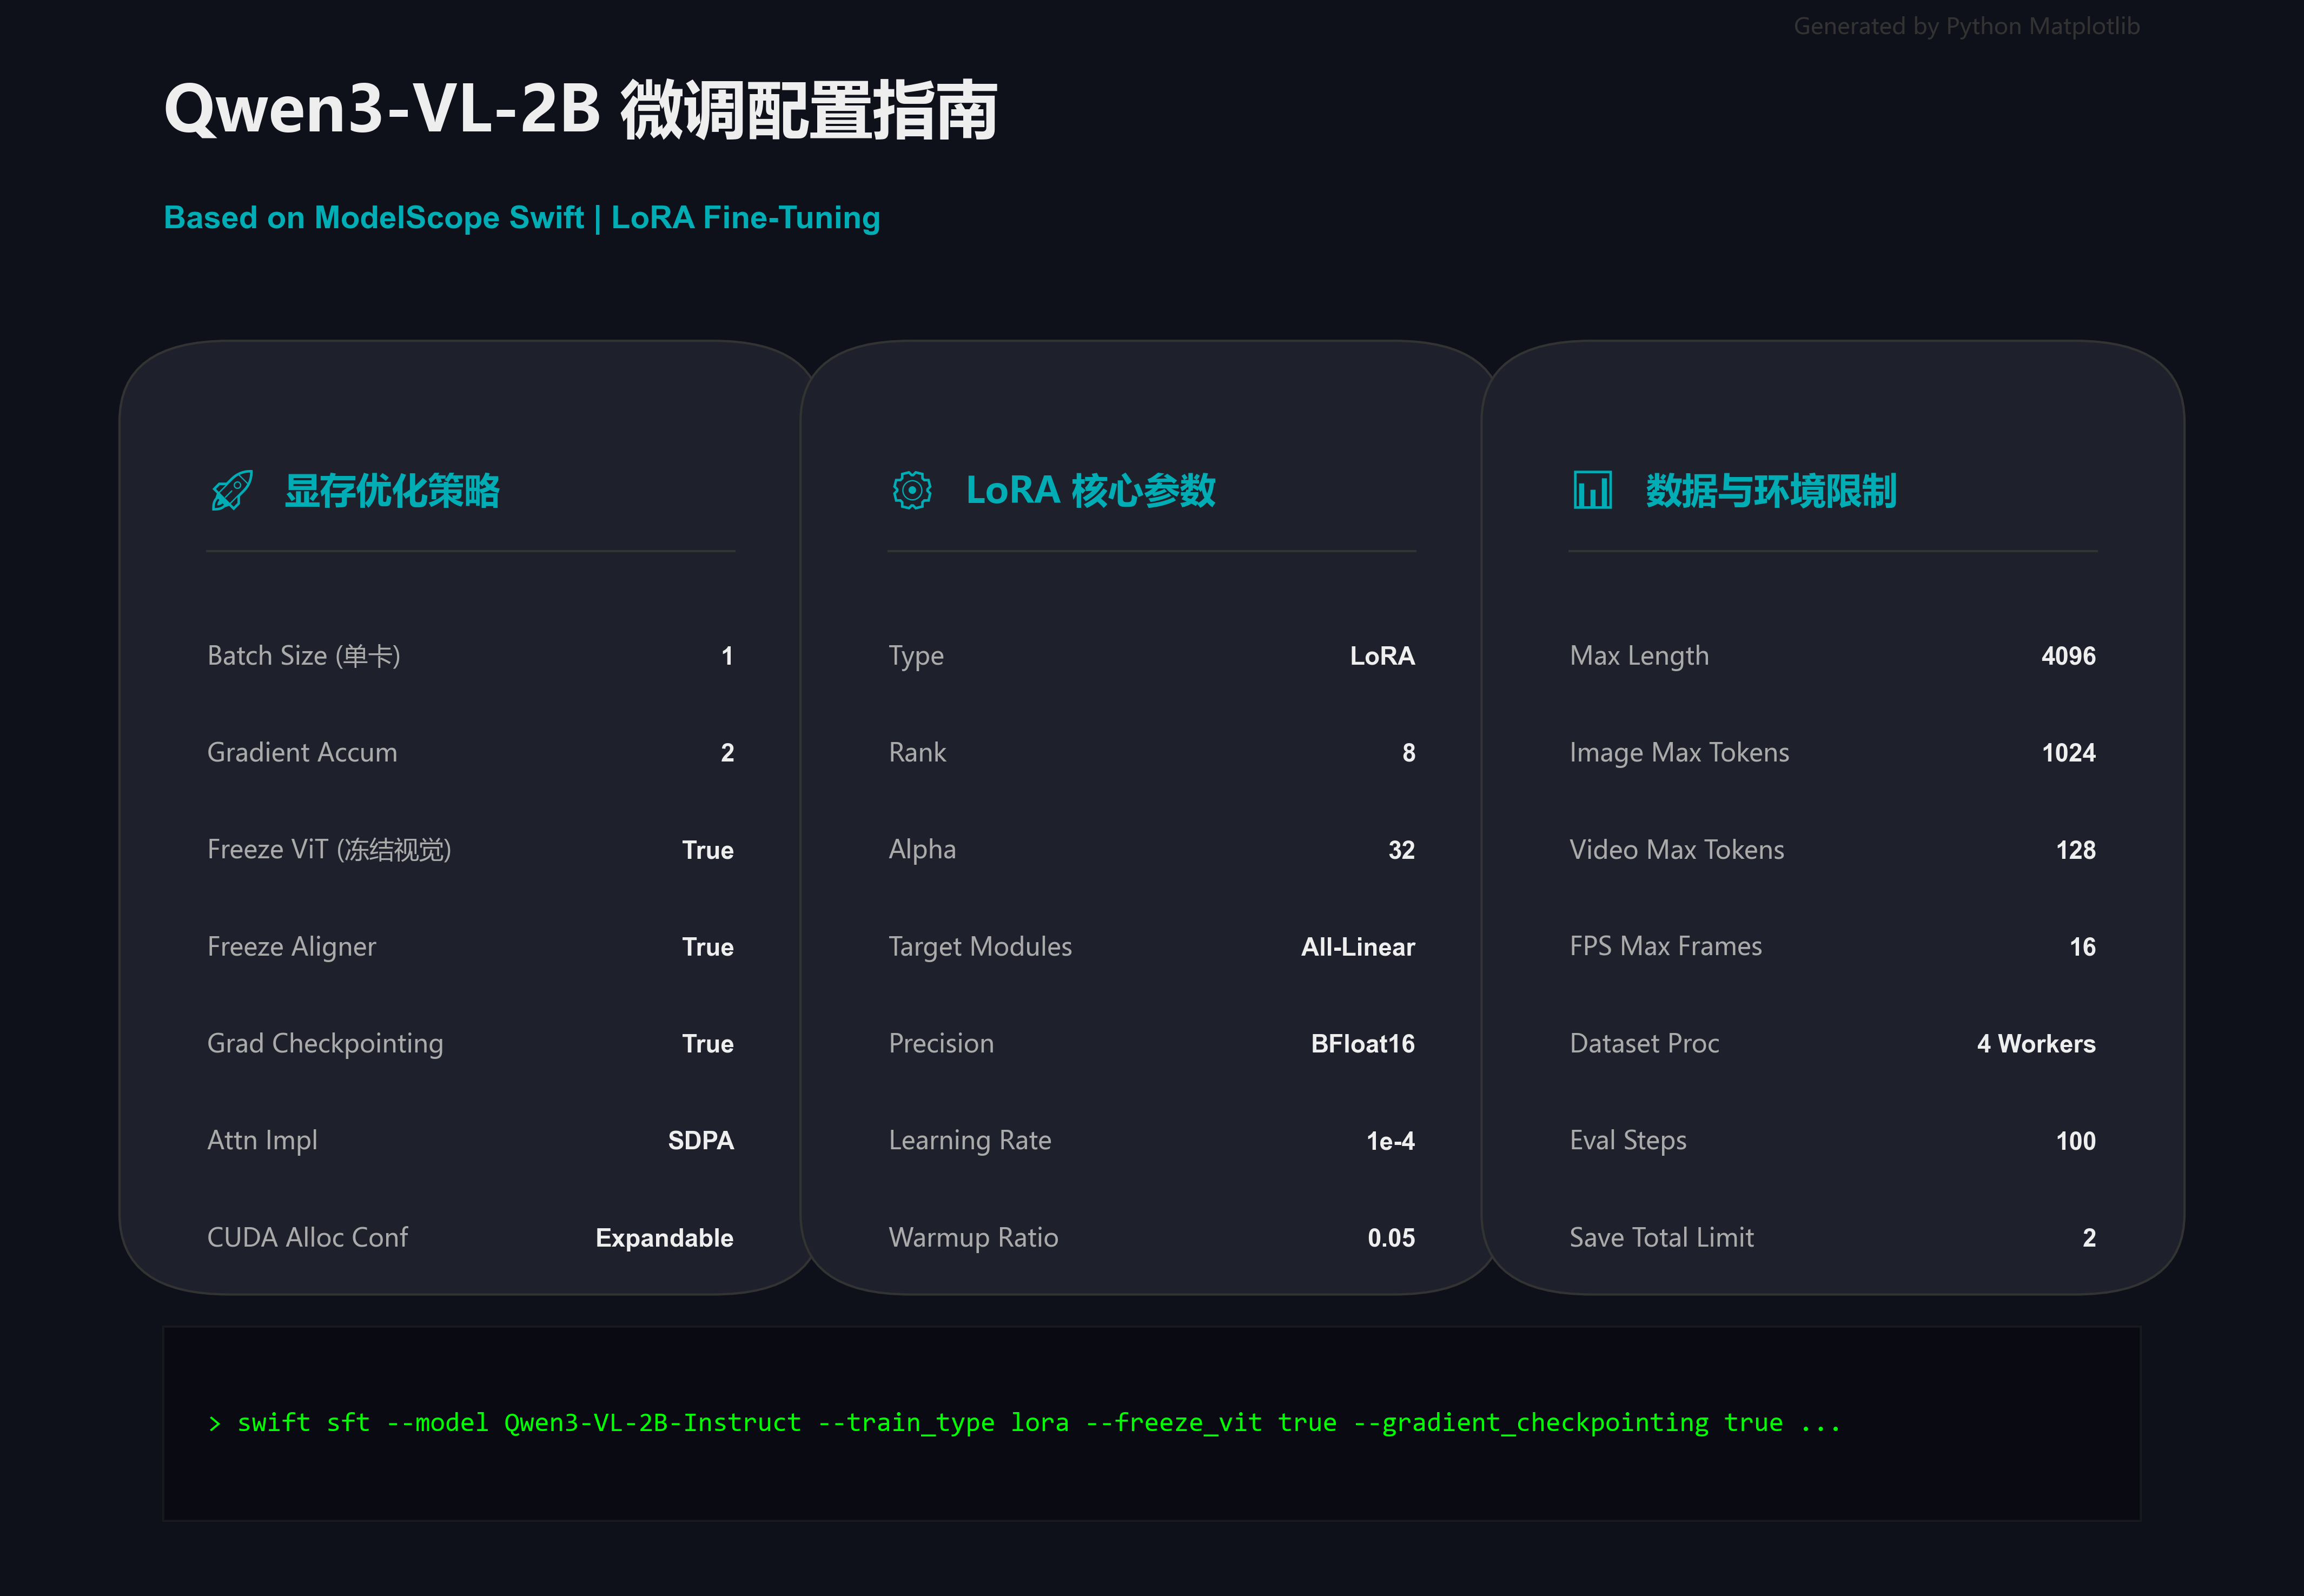Disable Grad Checkpointing

[x=707, y=1043]
